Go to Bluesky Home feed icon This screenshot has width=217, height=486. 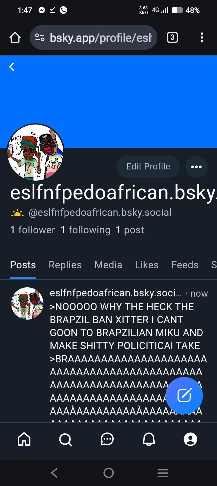(x=24, y=439)
